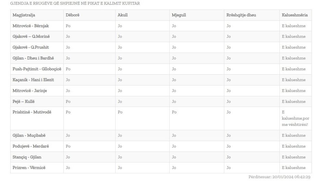Click the Dëborë column header
Viewport: 336px width, 185px height.
click(73, 15)
